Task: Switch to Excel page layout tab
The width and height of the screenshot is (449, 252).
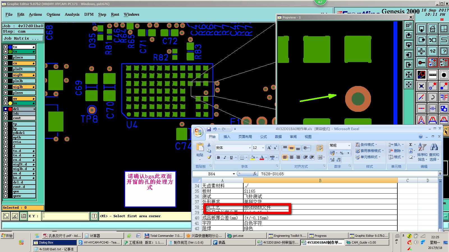Action: [x=245, y=137]
